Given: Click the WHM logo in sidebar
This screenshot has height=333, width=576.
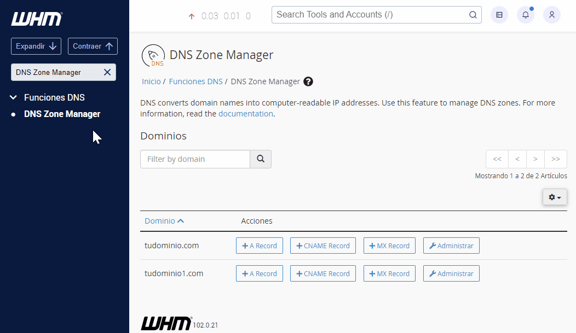Looking at the screenshot, I should pyautogui.click(x=37, y=19).
